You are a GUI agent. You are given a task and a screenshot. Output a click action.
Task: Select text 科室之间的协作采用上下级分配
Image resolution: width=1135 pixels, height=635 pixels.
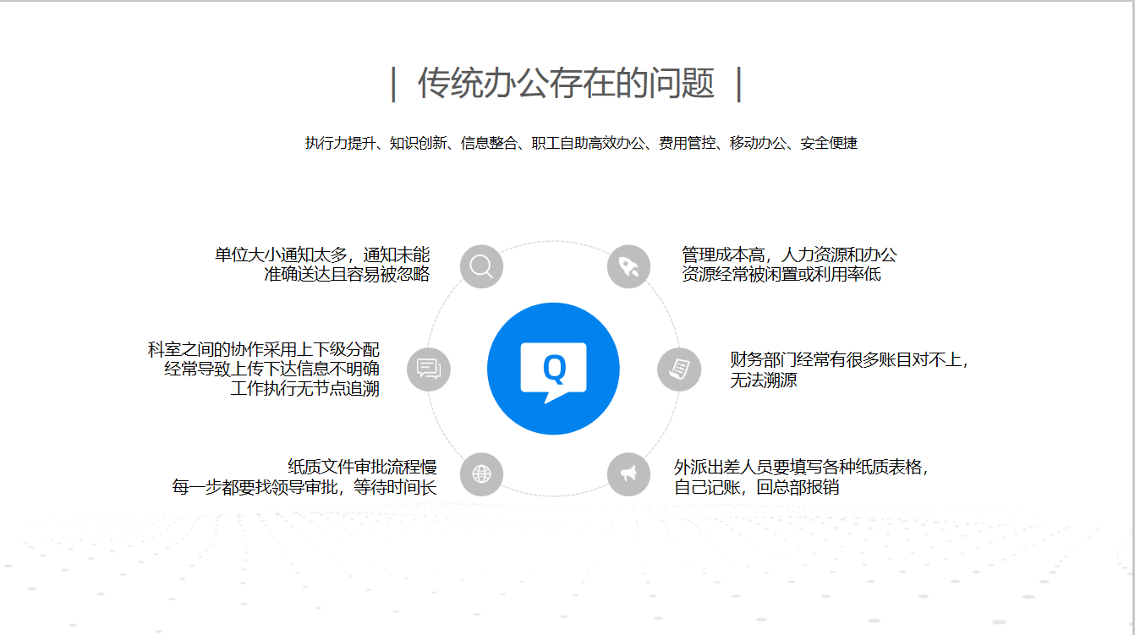coord(264,349)
